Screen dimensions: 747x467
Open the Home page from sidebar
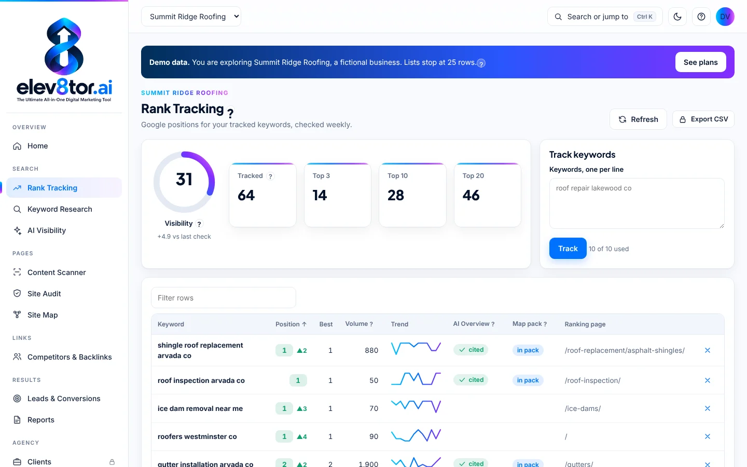pos(64,146)
